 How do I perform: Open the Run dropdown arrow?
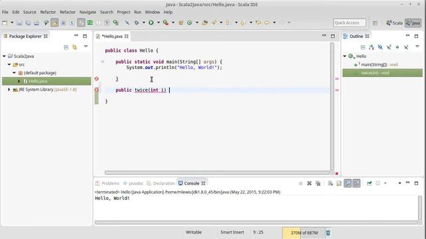158,23
